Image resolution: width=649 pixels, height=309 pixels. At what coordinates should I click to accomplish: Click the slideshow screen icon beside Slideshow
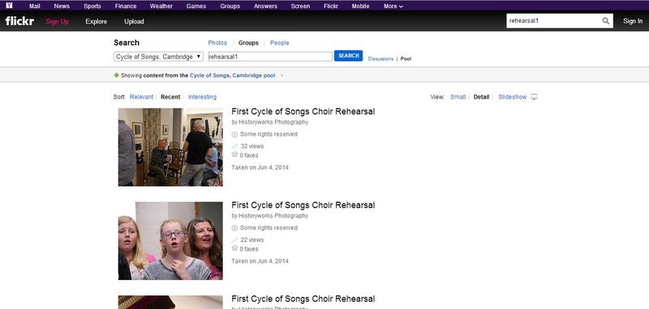[x=534, y=97]
